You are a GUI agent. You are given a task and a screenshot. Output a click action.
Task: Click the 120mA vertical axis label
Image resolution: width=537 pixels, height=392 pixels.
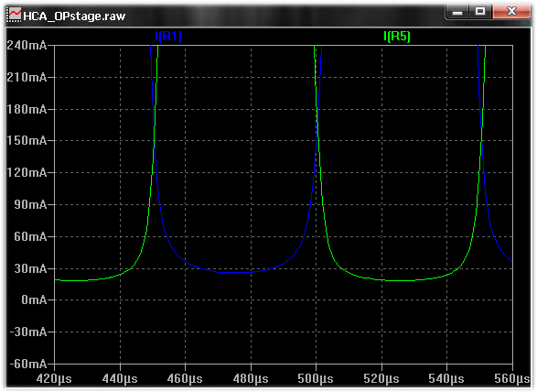pos(27,172)
